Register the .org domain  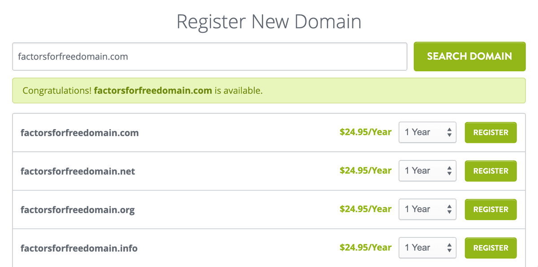(490, 210)
